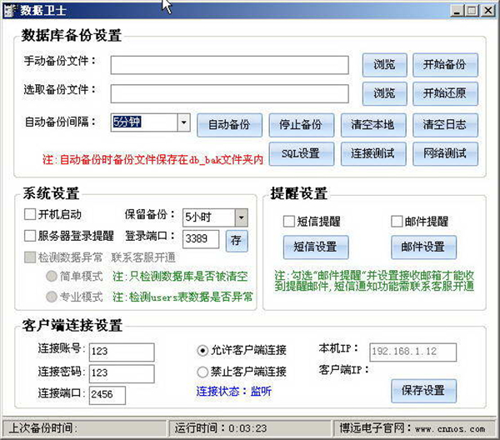Open 邮件设置
Viewport: 500px width, 440px height.
tap(423, 247)
